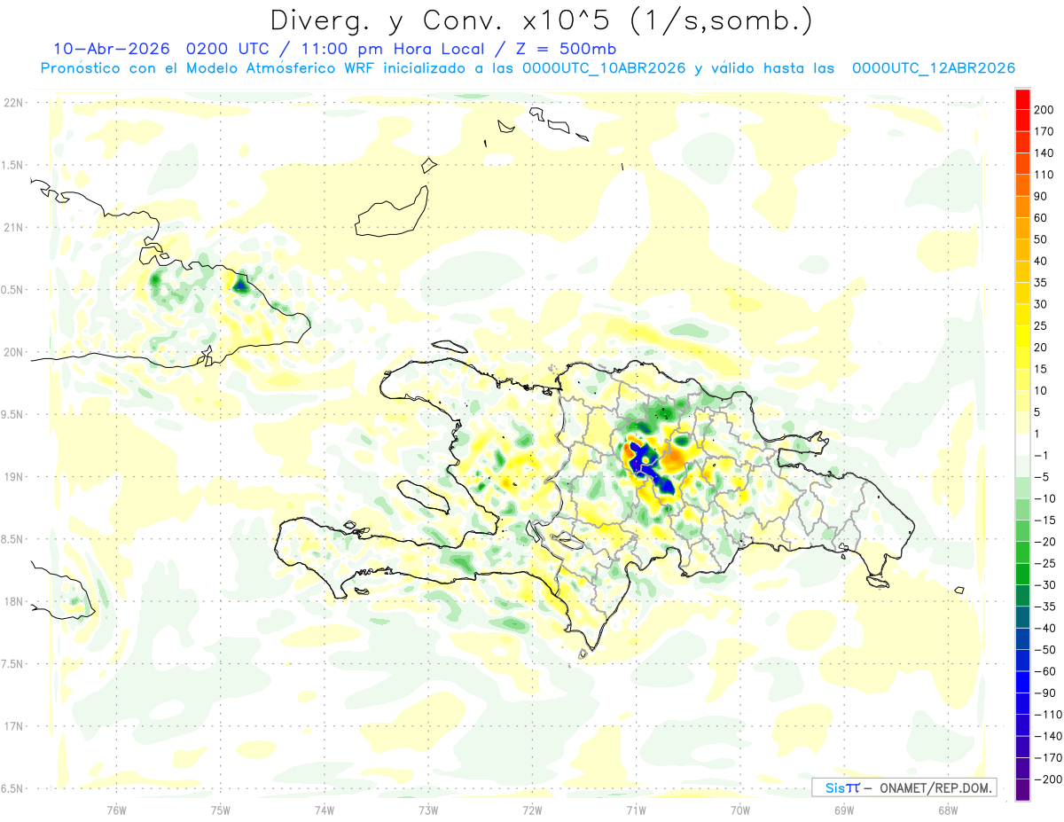1064x822 pixels.
Task: Click the 22N latitude axis label
Action: [12, 103]
